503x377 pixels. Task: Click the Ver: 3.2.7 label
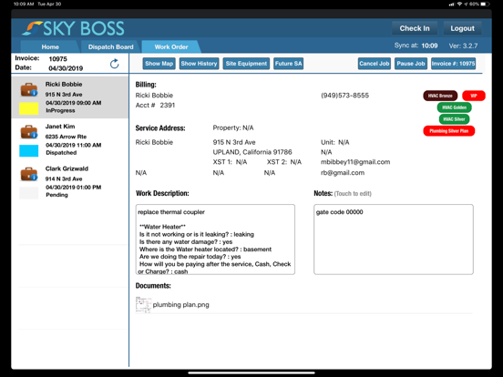(463, 46)
